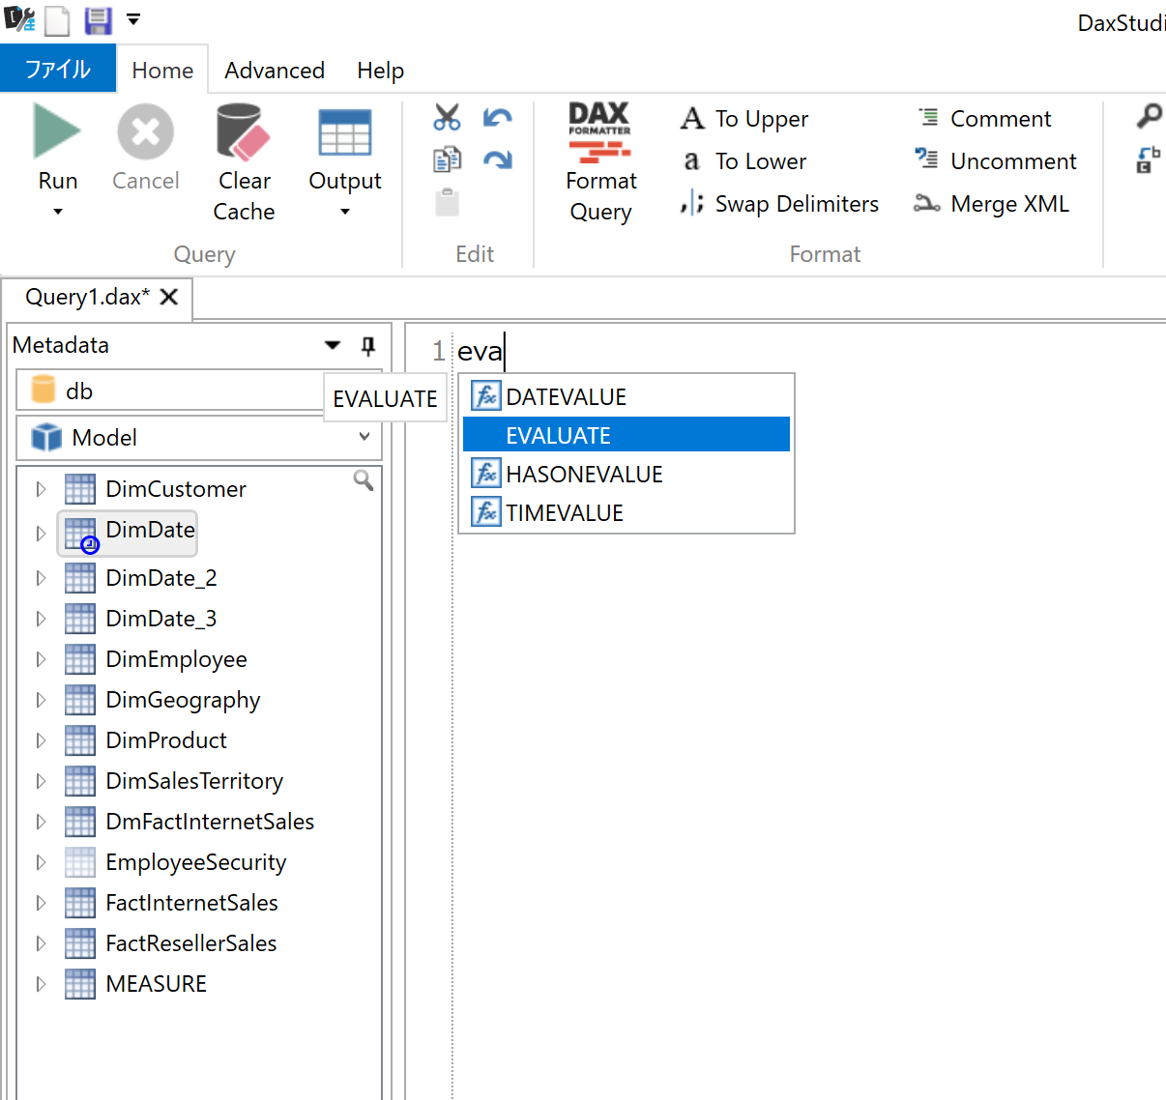Open the Run dropdown arrow
This screenshot has width=1166, height=1100.
[x=58, y=212]
